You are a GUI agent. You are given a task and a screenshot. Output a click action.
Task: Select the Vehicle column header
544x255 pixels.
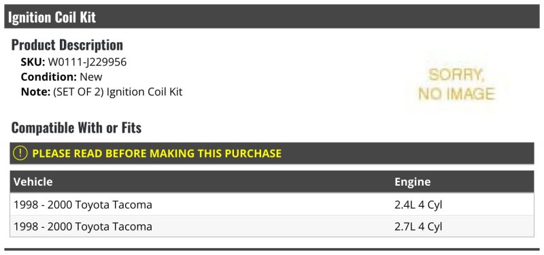coord(33,182)
